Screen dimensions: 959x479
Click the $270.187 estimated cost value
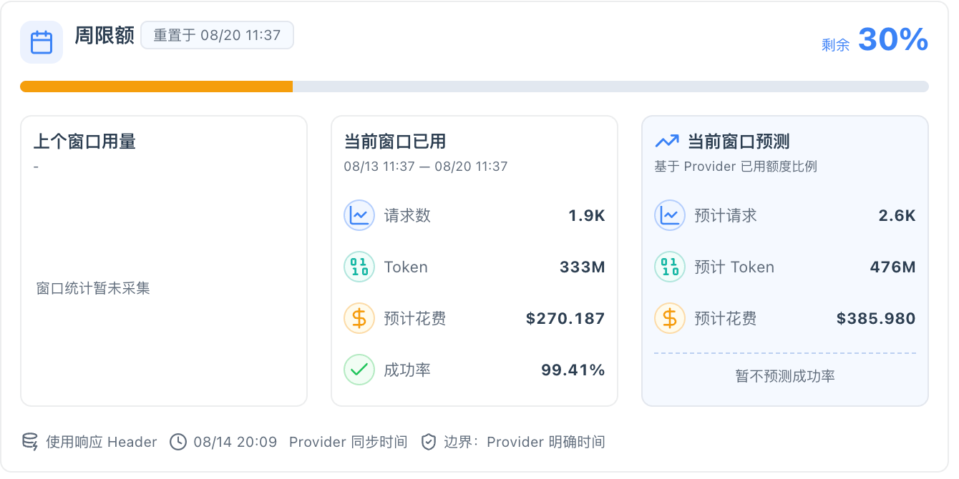pos(565,318)
